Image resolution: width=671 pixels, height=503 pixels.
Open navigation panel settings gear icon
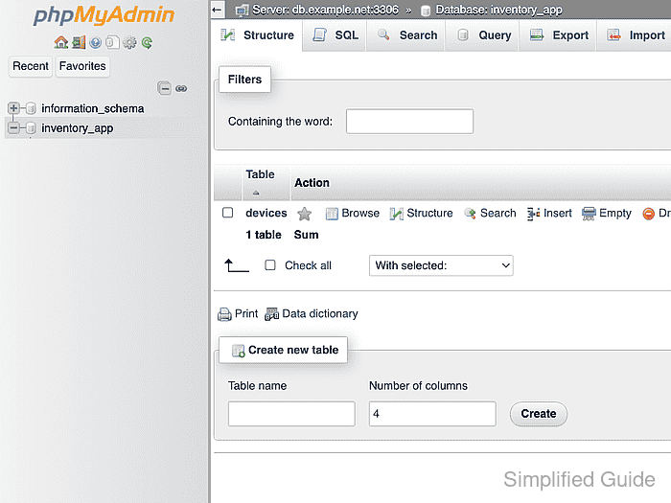pos(129,42)
